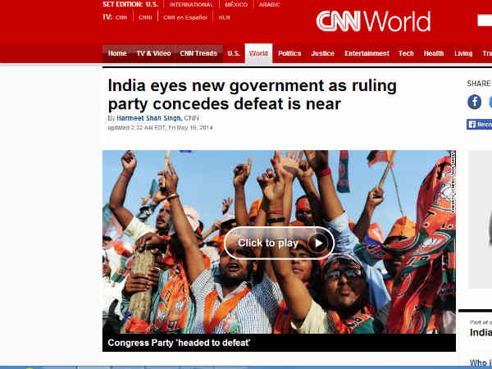Click the Facebook Recommend button
The image size is (492, 369).
click(x=479, y=125)
